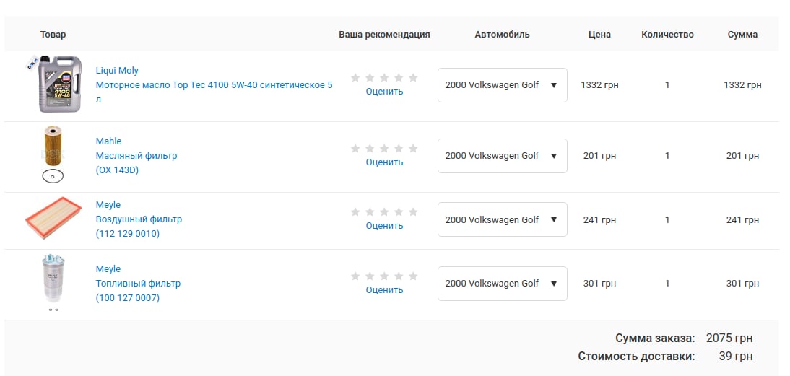This screenshot has height=376, width=790.
Task: Rate Воздушный фильтр five stars
Action: click(413, 212)
